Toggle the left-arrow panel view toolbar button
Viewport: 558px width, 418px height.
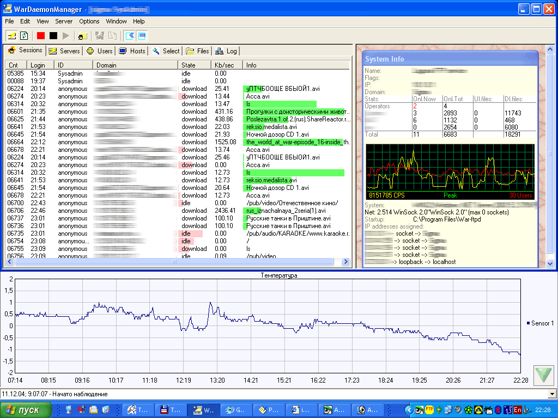click(130, 36)
